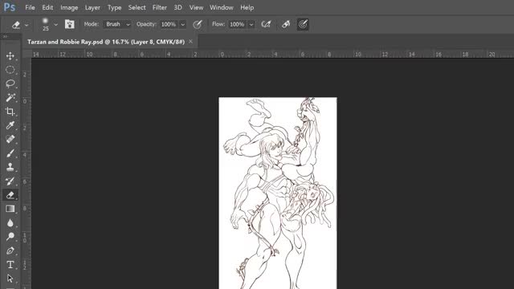The height and width of the screenshot is (289, 514).
Task: Select the Path Selection tool
Action: click(10, 279)
